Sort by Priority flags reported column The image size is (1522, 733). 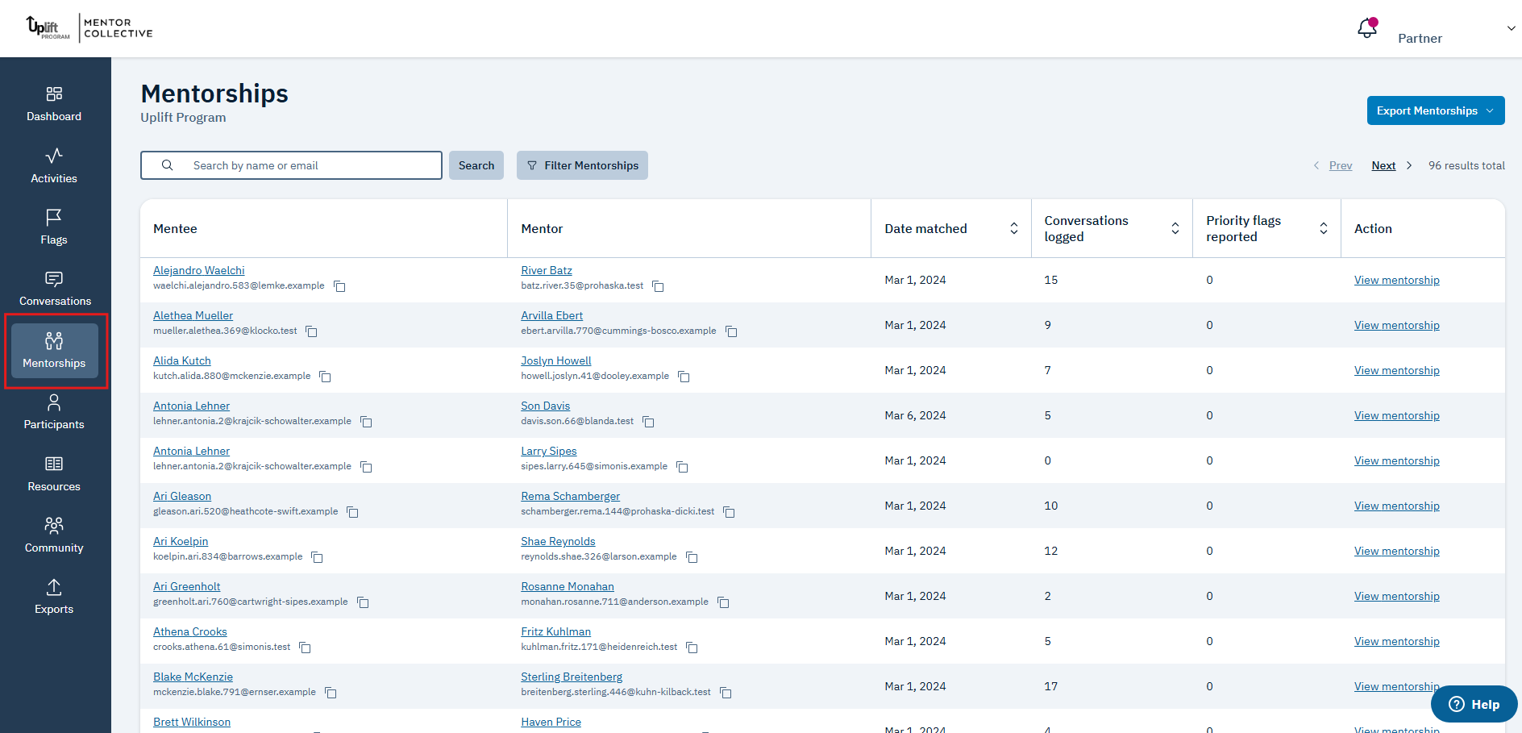(1323, 229)
